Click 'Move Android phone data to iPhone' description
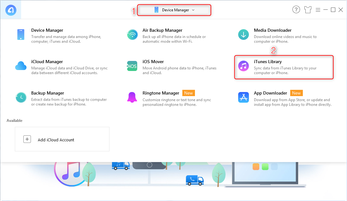 pos(179,71)
